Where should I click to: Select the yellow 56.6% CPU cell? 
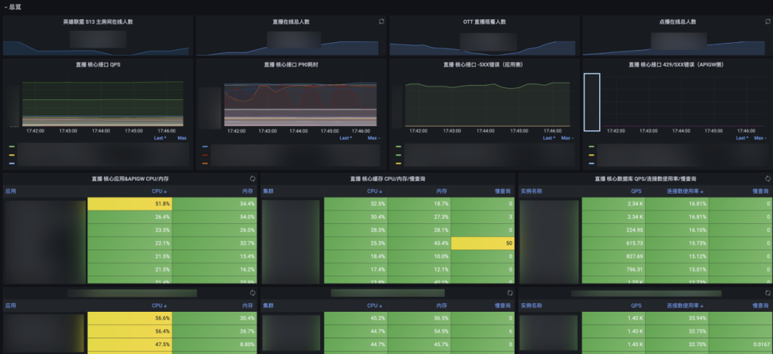[x=130, y=318]
